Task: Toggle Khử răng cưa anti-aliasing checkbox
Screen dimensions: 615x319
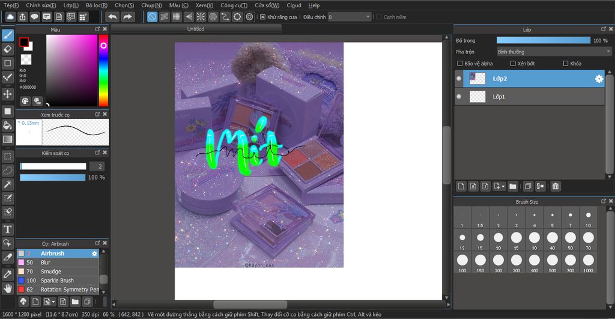Action: pos(263,17)
